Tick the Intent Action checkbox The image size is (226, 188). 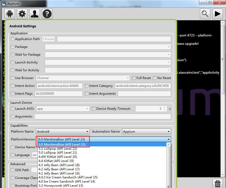tap(12, 86)
